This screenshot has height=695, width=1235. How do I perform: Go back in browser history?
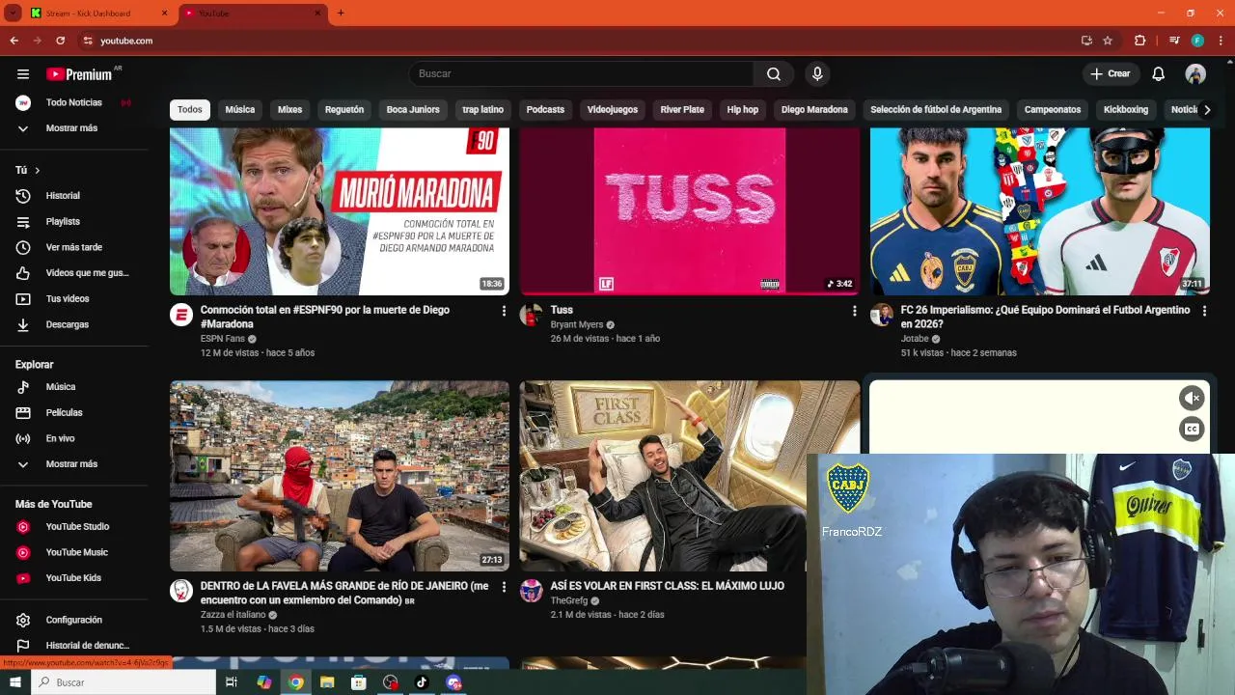(14, 41)
